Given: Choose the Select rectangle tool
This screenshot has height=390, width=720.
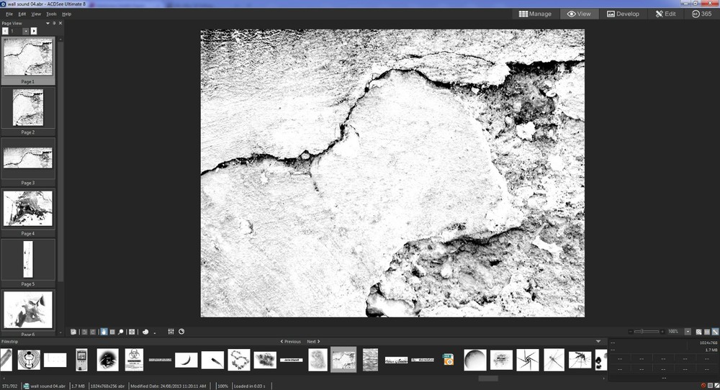Looking at the screenshot, I should [x=112, y=332].
